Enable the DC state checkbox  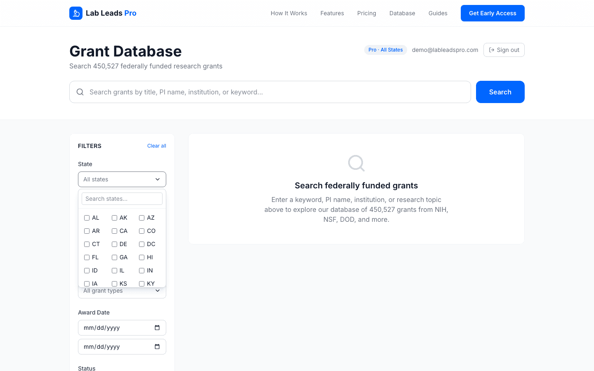click(x=141, y=244)
